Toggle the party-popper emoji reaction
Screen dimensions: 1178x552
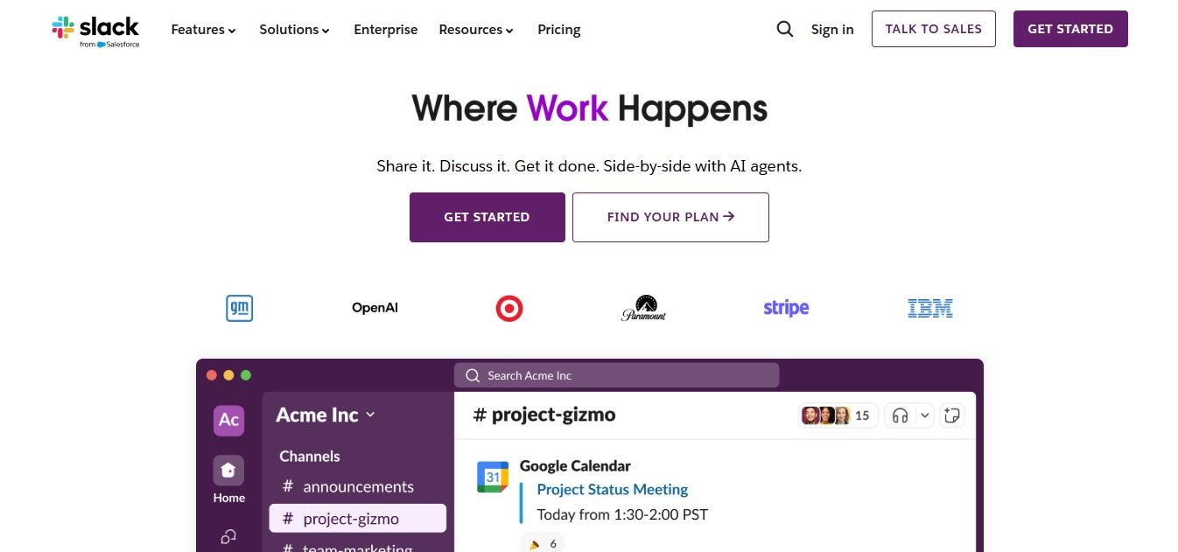click(x=542, y=542)
